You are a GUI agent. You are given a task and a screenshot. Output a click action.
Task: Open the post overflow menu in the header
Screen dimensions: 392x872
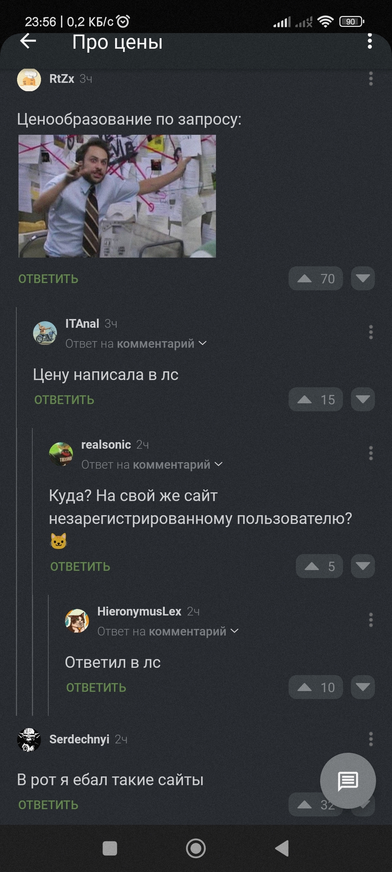coord(370,41)
